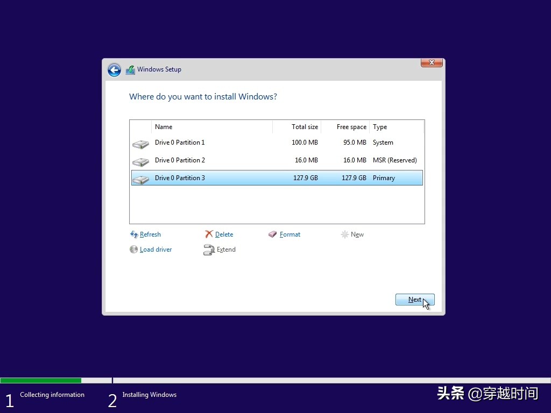Viewport: 551px width, 413px height.
Task: Click the red Delete X icon
Action: pos(209,234)
